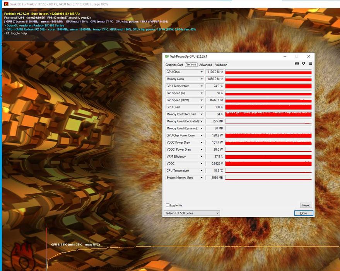Viewport: 340px width, 271px height.
Task: Open the Fan Speed (%) sensor dropdown
Action: coord(202,93)
